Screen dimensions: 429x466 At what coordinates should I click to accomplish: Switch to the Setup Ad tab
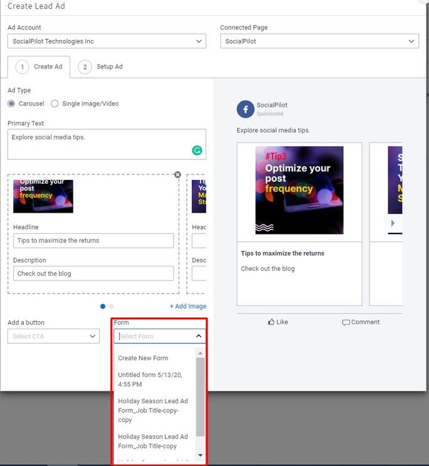click(100, 67)
